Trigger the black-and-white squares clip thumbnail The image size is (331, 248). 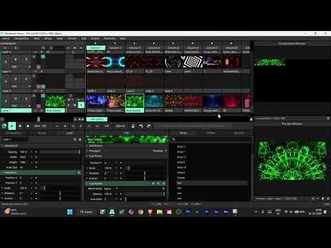tap(192, 62)
